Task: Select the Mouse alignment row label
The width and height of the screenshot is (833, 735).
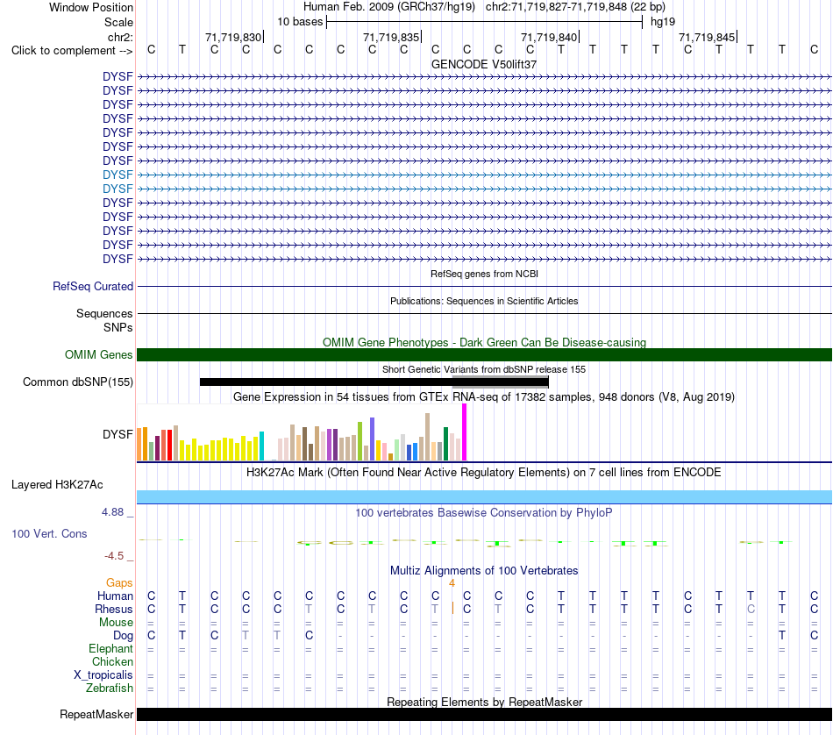Action: tap(116, 623)
